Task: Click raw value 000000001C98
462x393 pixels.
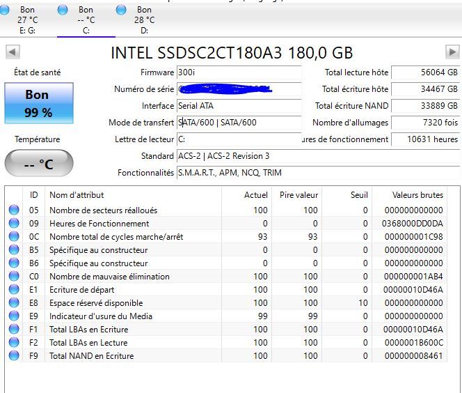Action: pyautogui.click(x=414, y=237)
